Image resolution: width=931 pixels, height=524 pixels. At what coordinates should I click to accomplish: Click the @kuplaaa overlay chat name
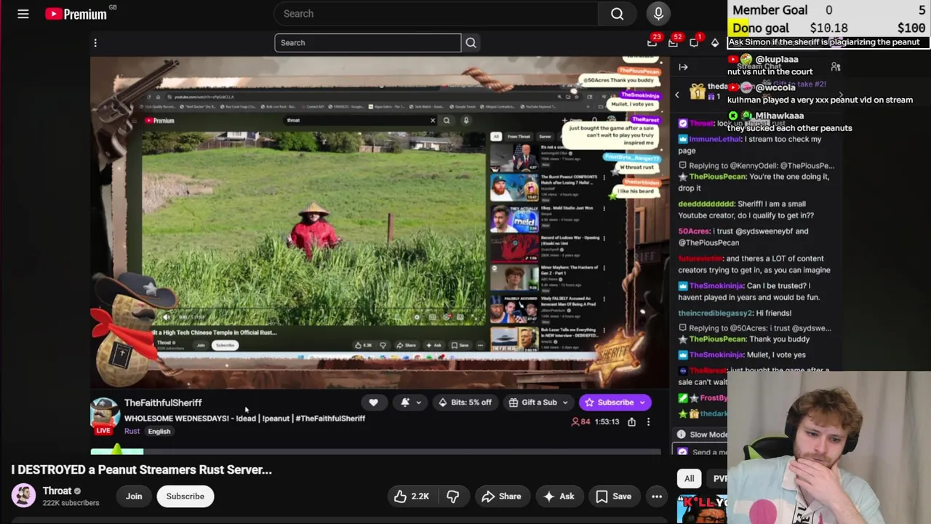[x=776, y=59]
